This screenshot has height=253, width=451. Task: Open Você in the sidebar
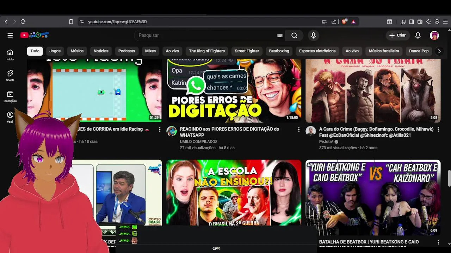[x=10, y=117]
